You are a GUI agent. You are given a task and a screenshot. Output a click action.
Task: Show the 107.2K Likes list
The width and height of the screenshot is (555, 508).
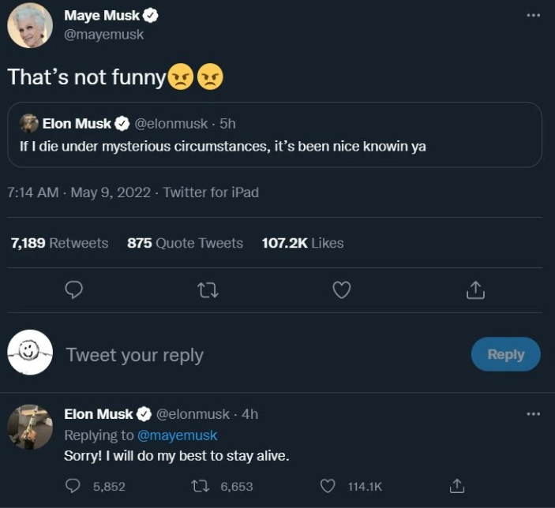click(302, 243)
